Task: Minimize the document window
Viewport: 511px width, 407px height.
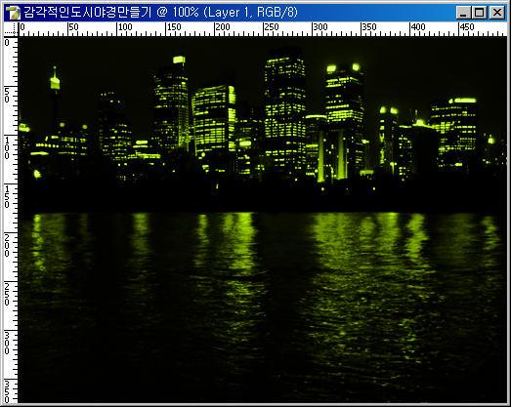Action: click(x=463, y=13)
